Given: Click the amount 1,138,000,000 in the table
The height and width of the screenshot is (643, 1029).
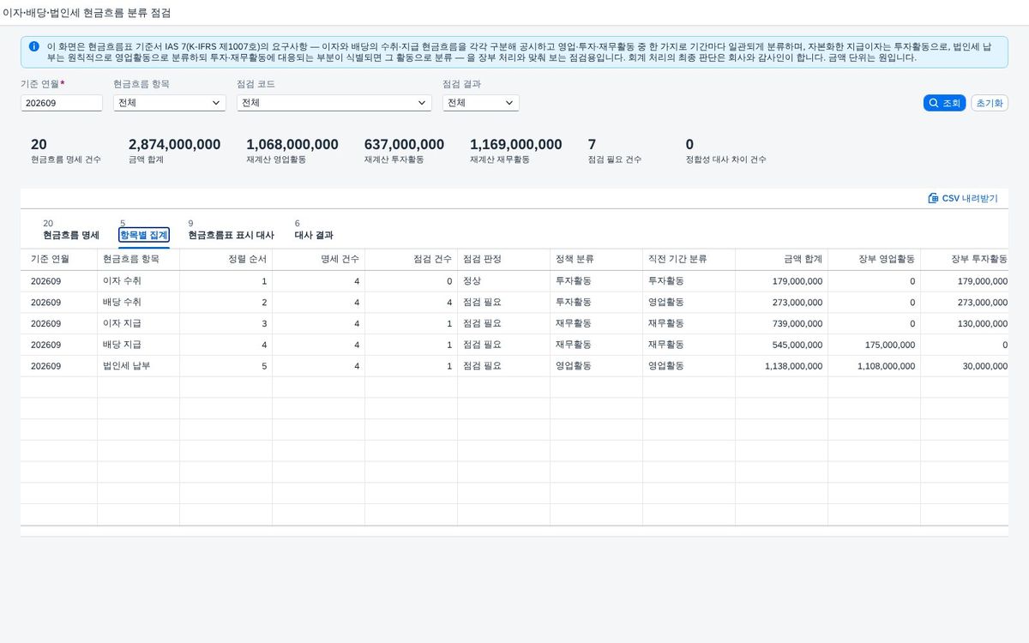Looking at the screenshot, I should (793, 366).
